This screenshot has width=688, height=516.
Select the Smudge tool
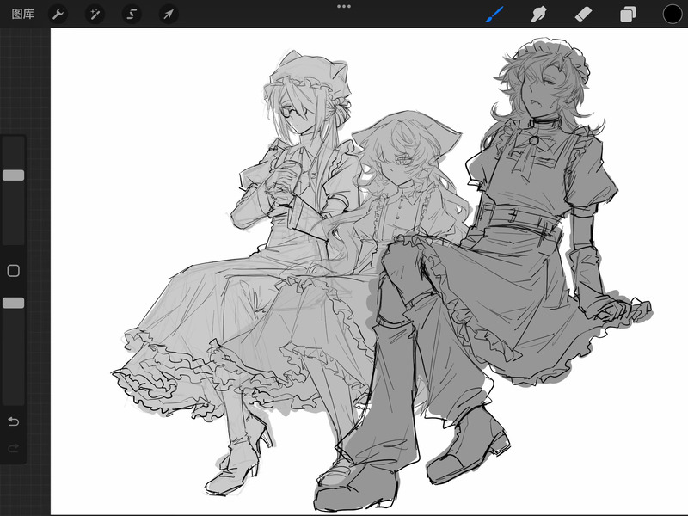[x=539, y=14]
